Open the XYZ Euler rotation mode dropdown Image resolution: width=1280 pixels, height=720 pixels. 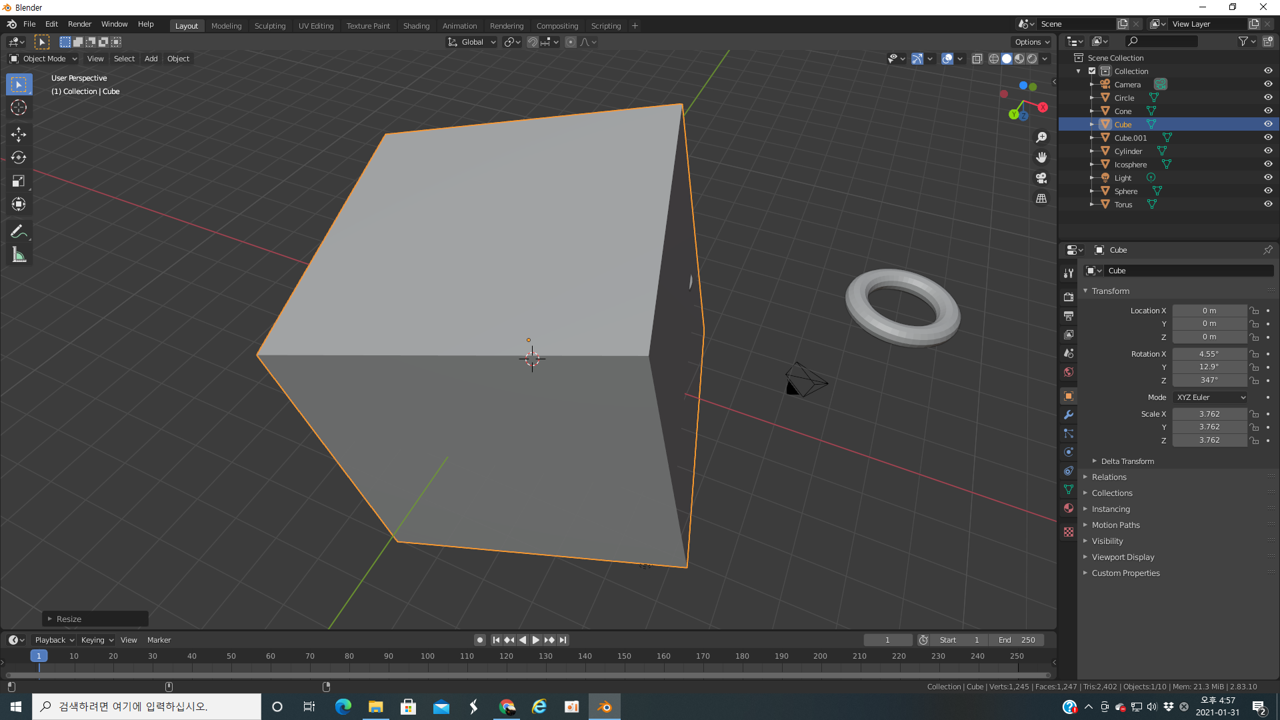pos(1210,397)
